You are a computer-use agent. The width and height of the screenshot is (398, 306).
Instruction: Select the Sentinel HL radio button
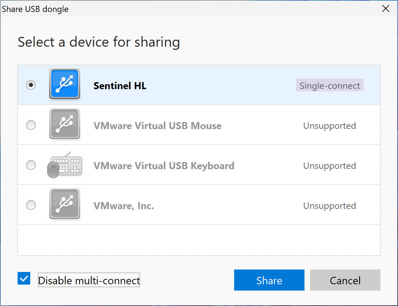coord(31,85)
